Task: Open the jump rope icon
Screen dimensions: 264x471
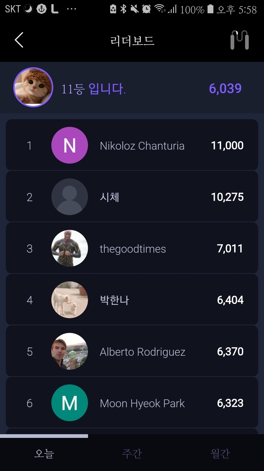Action: coord(239,40)
